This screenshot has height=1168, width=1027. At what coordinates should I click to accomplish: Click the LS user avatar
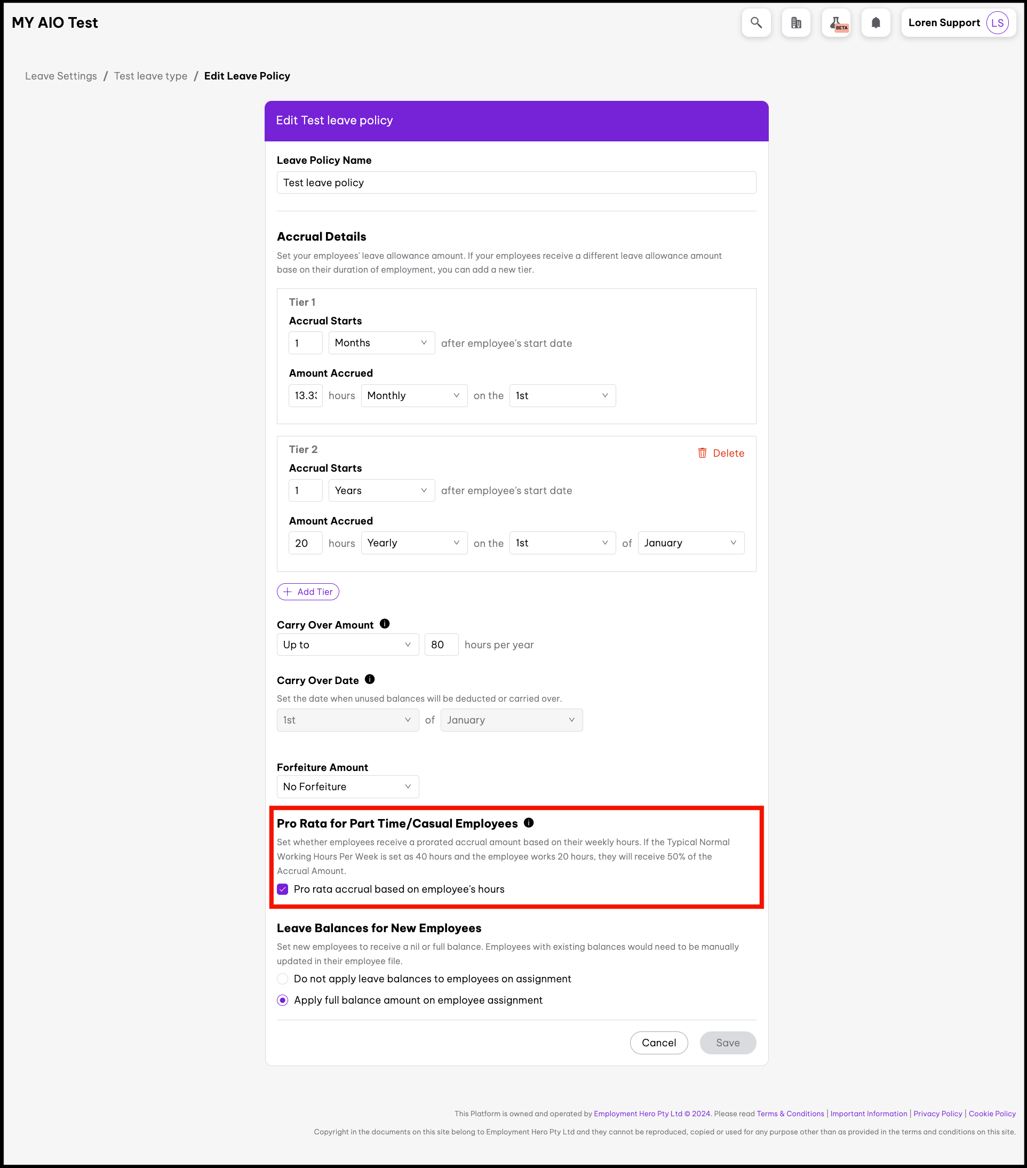(997, 23)
